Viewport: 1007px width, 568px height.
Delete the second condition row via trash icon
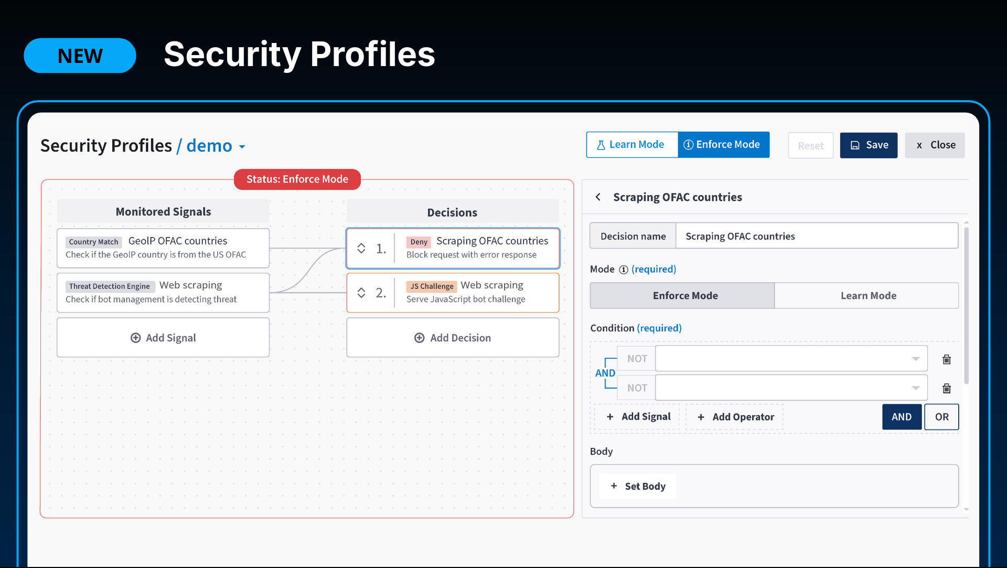(946, 388)
